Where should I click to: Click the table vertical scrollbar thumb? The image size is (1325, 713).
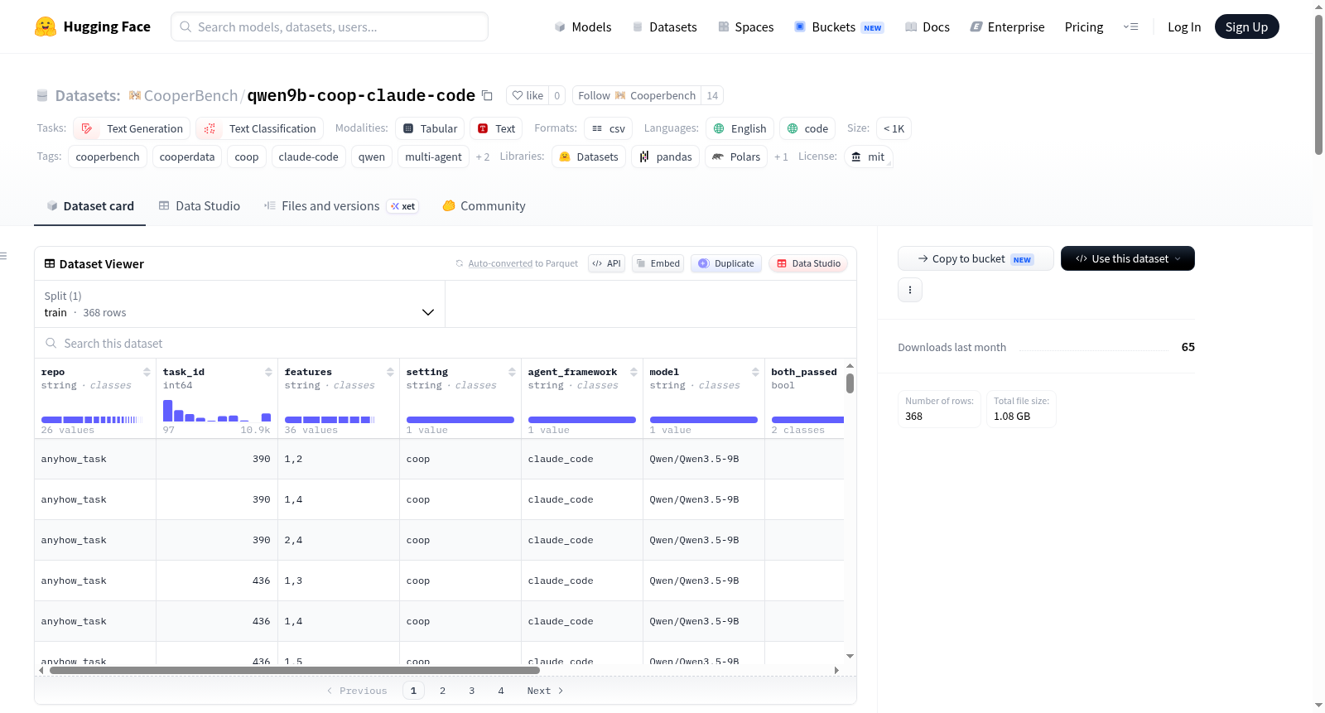click(850, 383)
